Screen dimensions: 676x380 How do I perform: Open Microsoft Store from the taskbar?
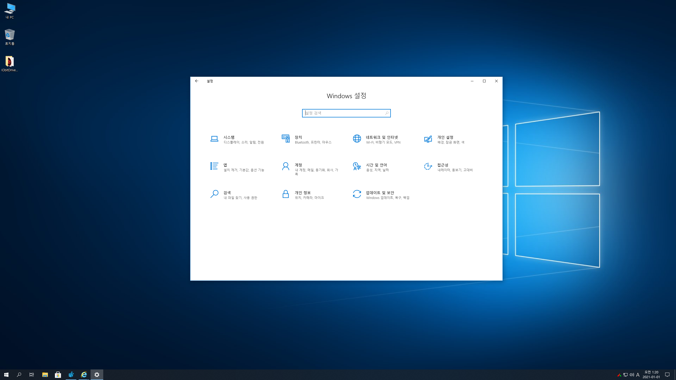[x=58, y=374]
